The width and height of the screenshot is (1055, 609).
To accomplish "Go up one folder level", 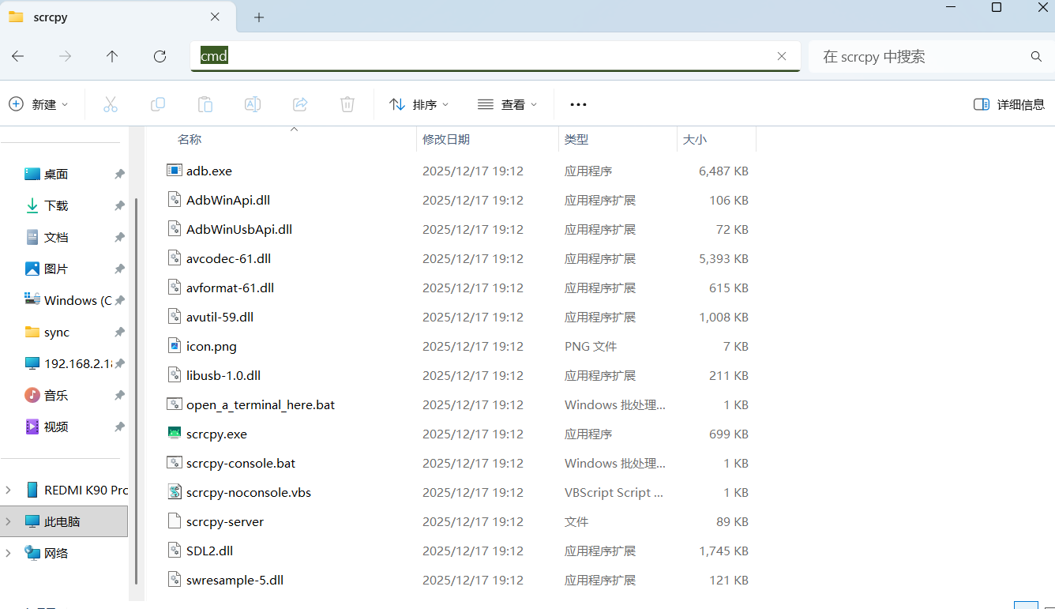I will (x=112, y=56).
